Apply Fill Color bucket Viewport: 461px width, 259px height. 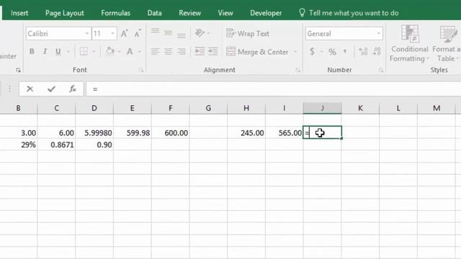tap(110, 52)
